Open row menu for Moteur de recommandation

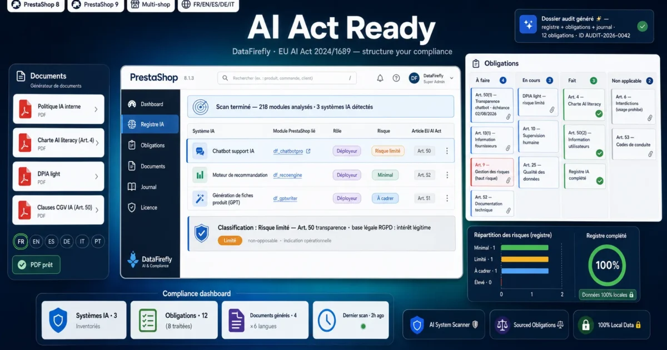447,175
